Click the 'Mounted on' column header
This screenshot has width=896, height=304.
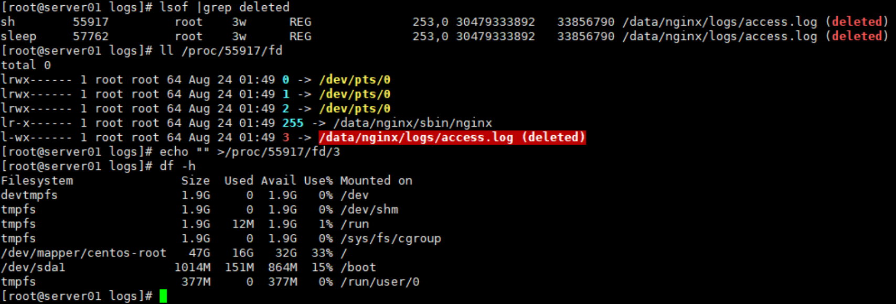tap(376, 181)
